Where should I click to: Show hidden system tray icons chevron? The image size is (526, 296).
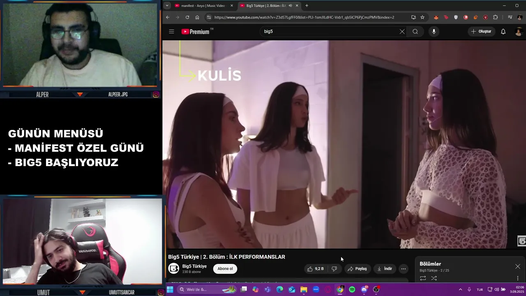pyautogui.click(x=460, y=289)
